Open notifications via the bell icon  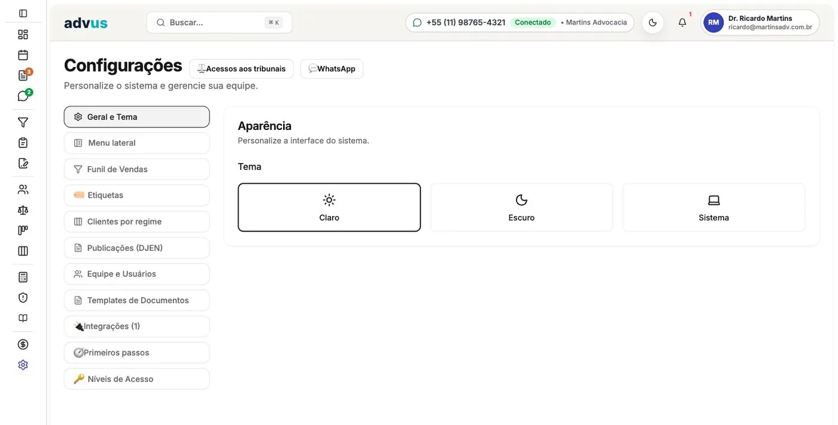click(682, 23)
